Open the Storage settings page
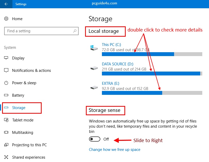The width and height of the screenshot is (209, 162). (x=19, y=108)
